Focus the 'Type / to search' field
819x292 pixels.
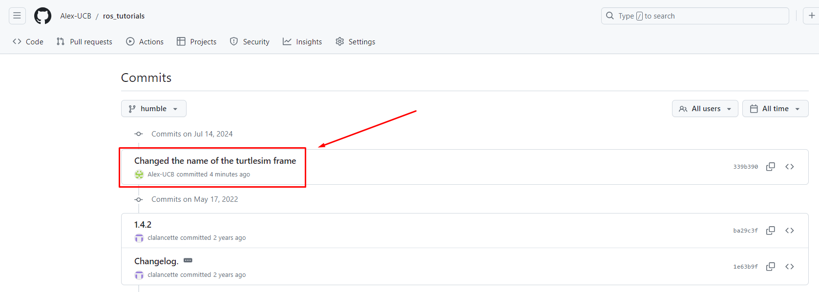[695, 16]
